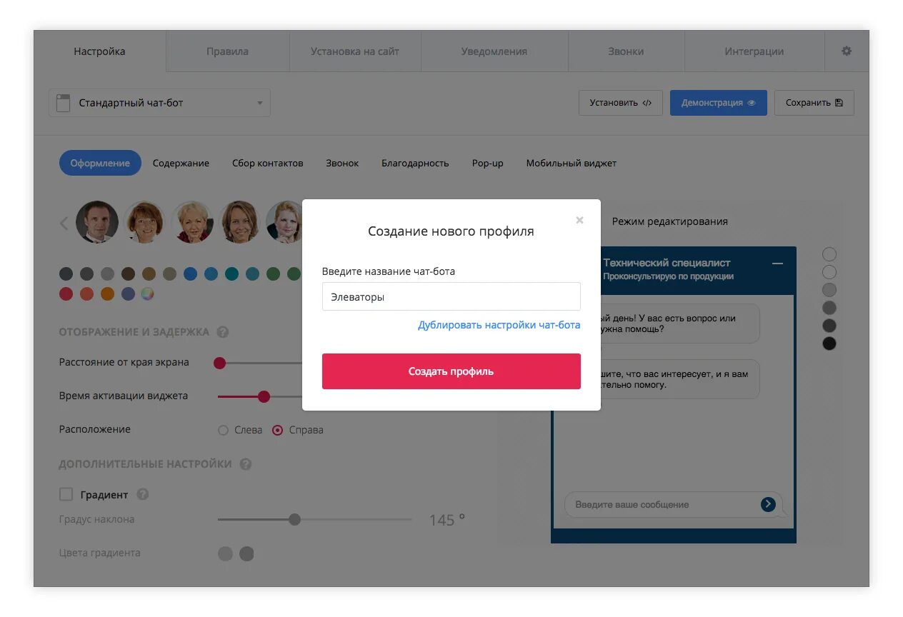The image size is (903, 617).
Task: Click the Демонстрация button
Action: [x=719, y=103]
